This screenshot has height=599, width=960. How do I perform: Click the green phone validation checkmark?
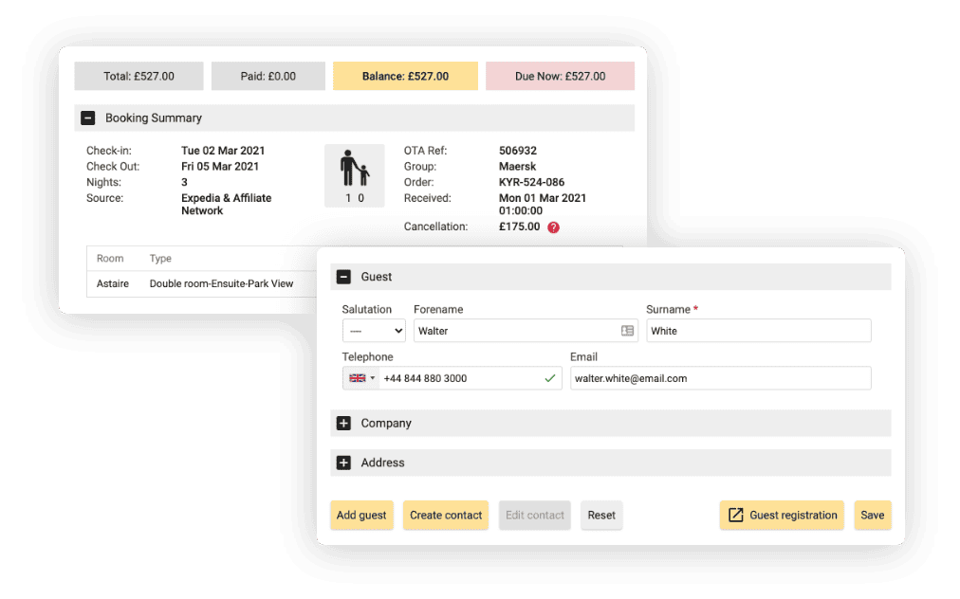[550, 378]
